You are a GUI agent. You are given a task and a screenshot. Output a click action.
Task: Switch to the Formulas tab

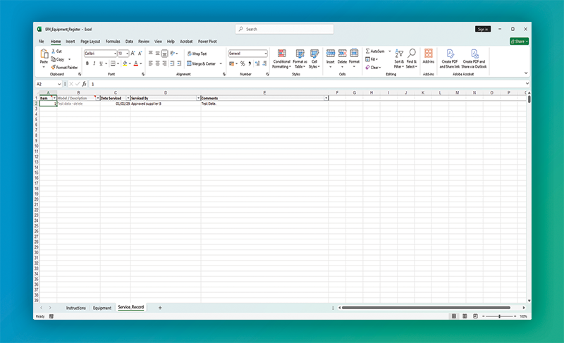[113, 42]
